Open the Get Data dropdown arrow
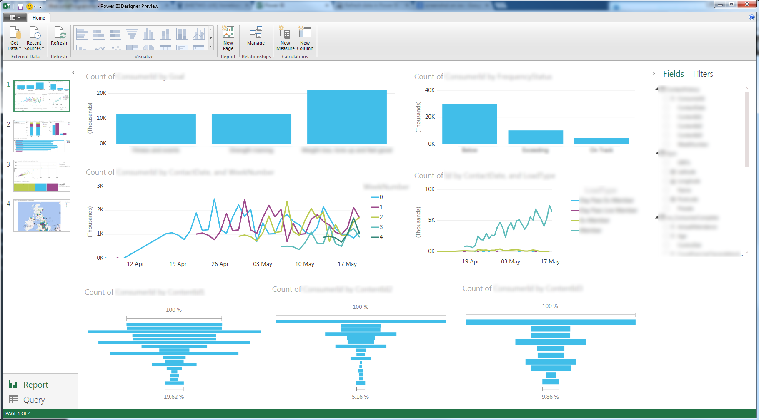Screen dimensions: 759x420 [x=20, y=48]
